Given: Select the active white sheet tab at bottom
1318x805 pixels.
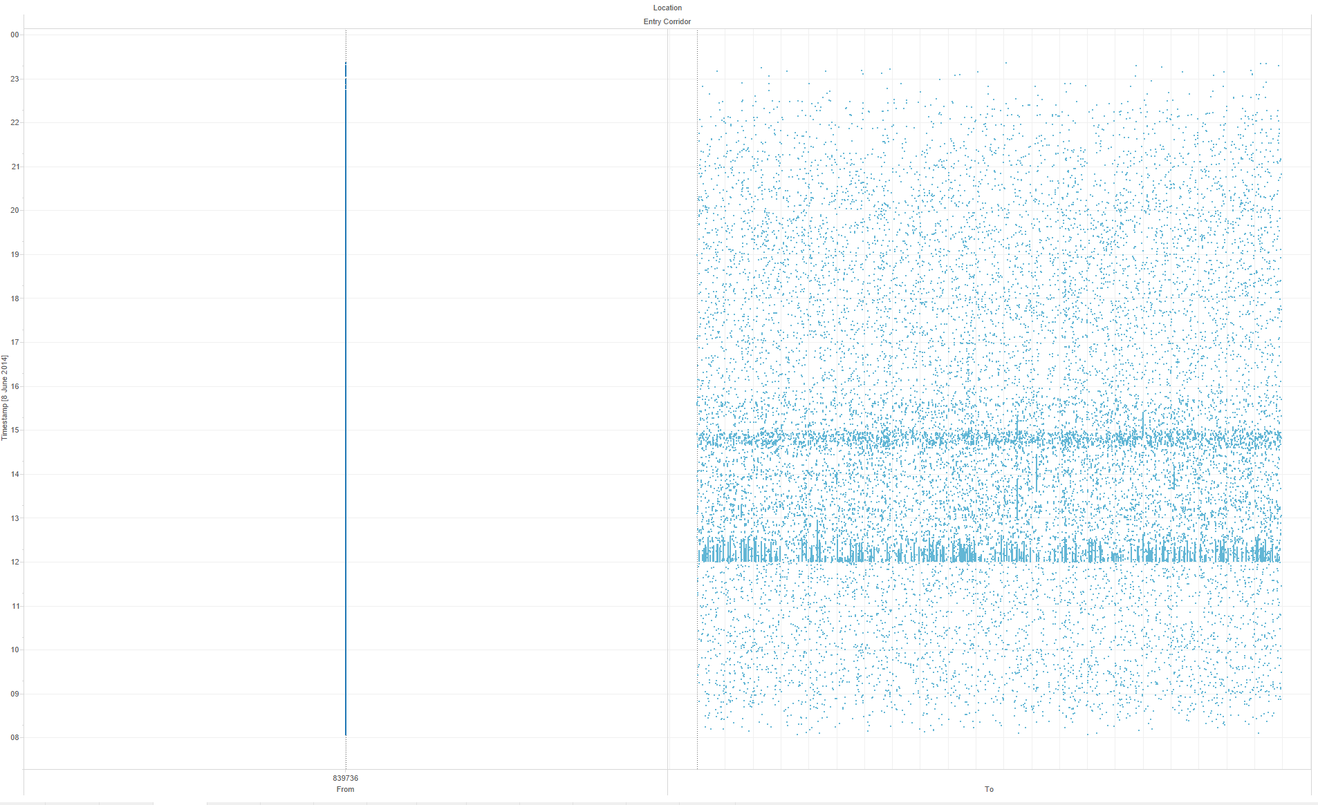Looking at the screenshot, I should coord(180,803).
